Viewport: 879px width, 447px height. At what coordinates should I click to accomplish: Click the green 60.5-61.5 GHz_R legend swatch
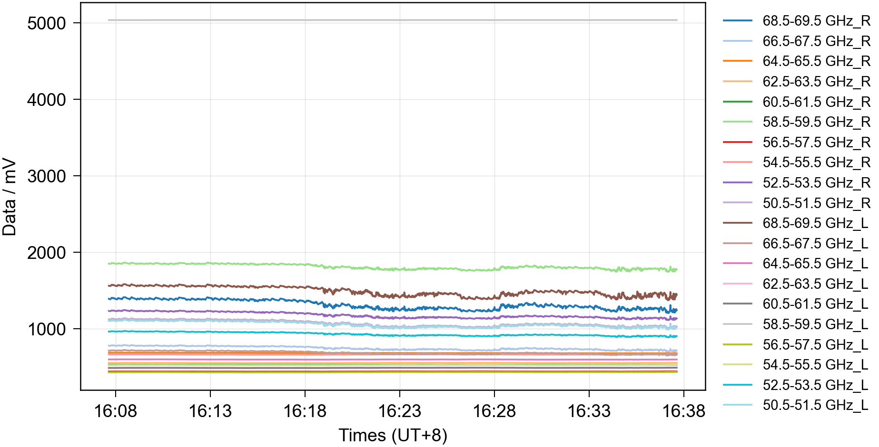click(737, 102)
